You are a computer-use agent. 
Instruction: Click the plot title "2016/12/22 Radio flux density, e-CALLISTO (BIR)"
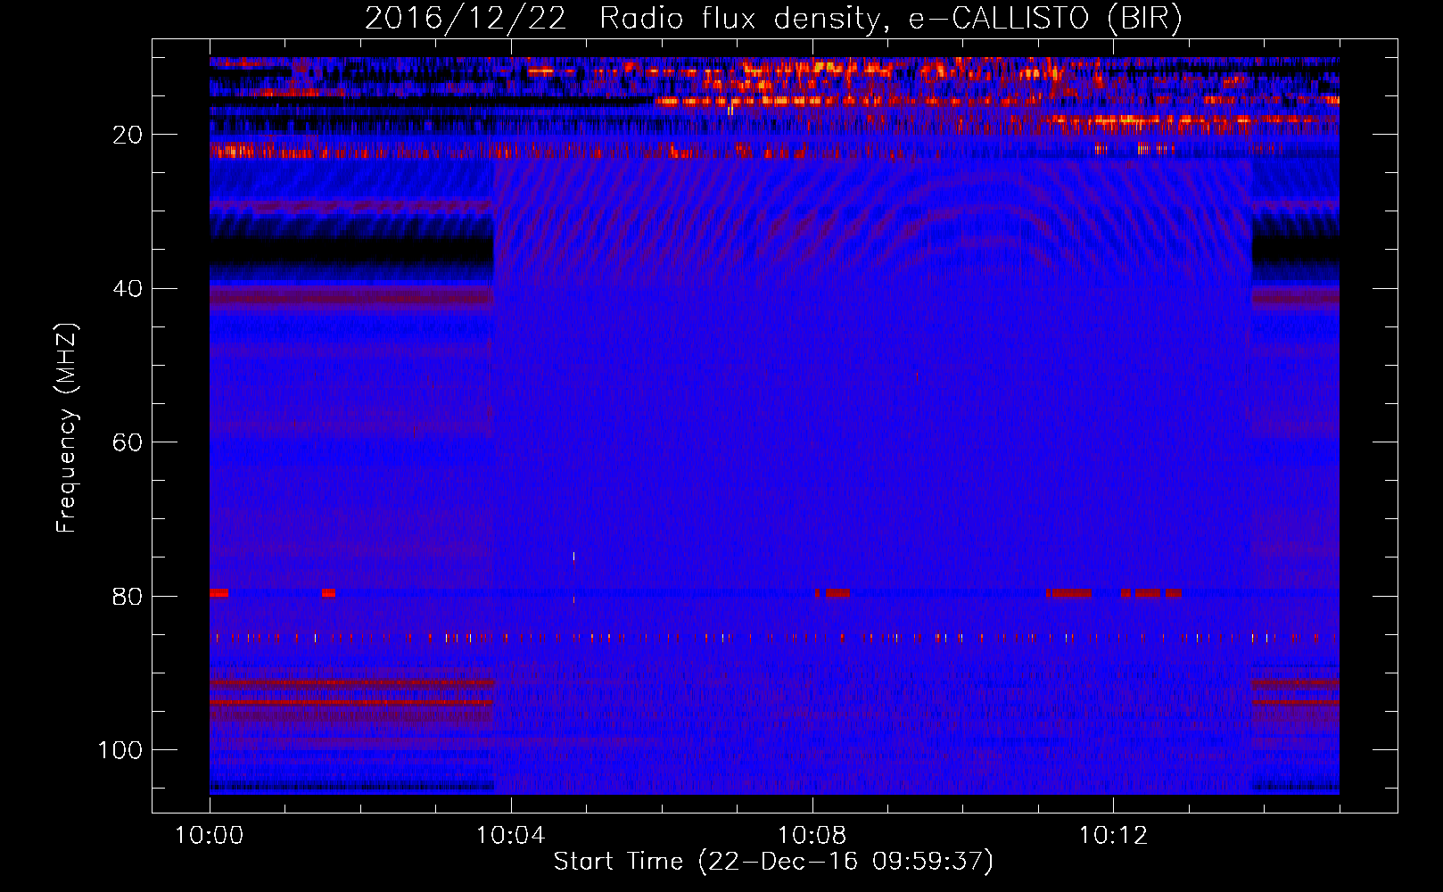[773, 19]
